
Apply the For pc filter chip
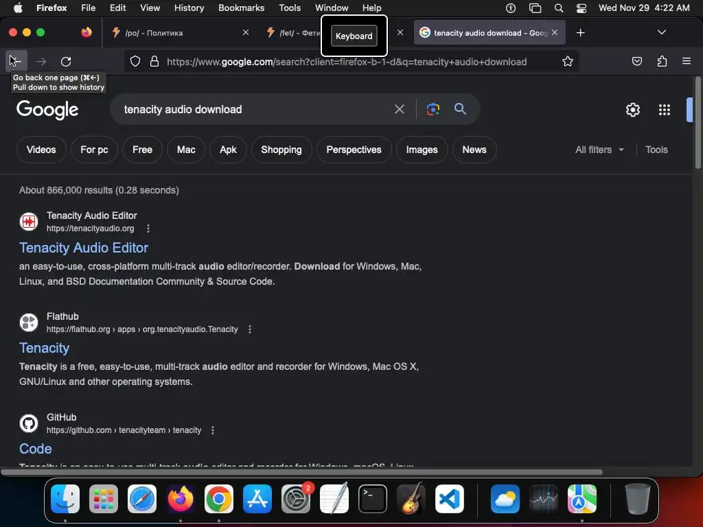click(94, 150)
